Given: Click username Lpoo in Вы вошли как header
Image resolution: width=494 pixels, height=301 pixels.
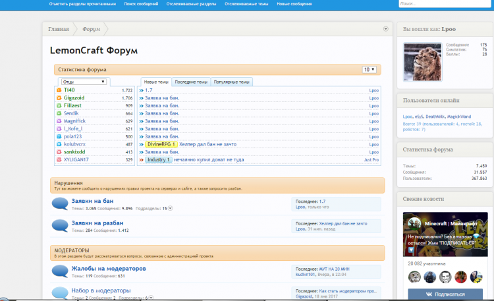Looking at the screenshot, I should click(449, 29).
